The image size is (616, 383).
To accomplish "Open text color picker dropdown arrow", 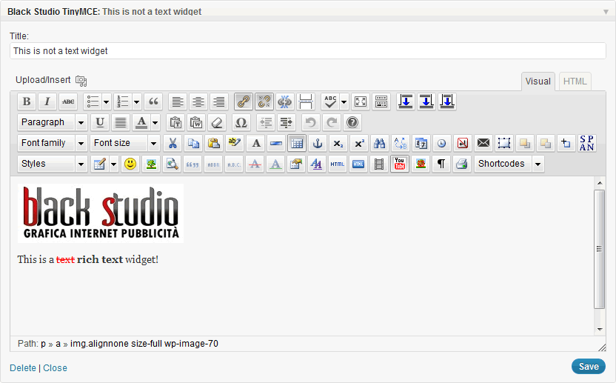I will click(x=155, y=123).
